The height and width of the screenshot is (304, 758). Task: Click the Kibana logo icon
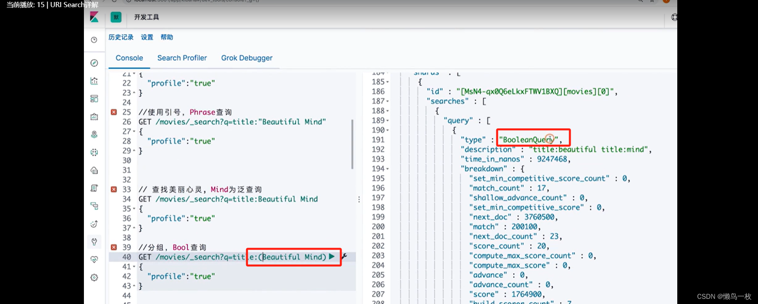coord(94,17)
